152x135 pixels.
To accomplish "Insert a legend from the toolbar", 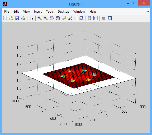I will (x=95, y=18).
